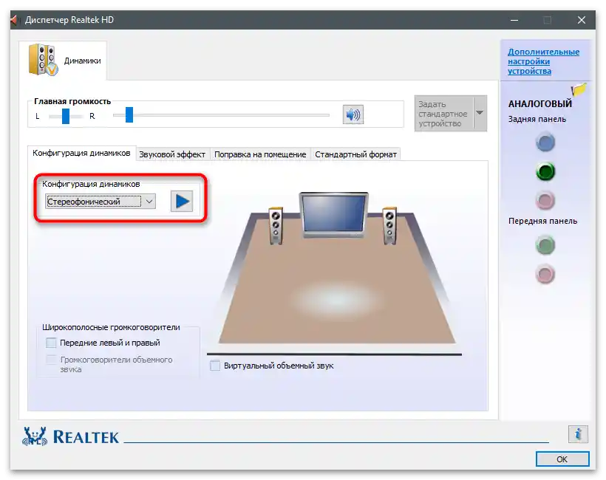Open the yellow folder connector settings icon
This screenshot has width=606, height=480.
[x=579, y=89]
